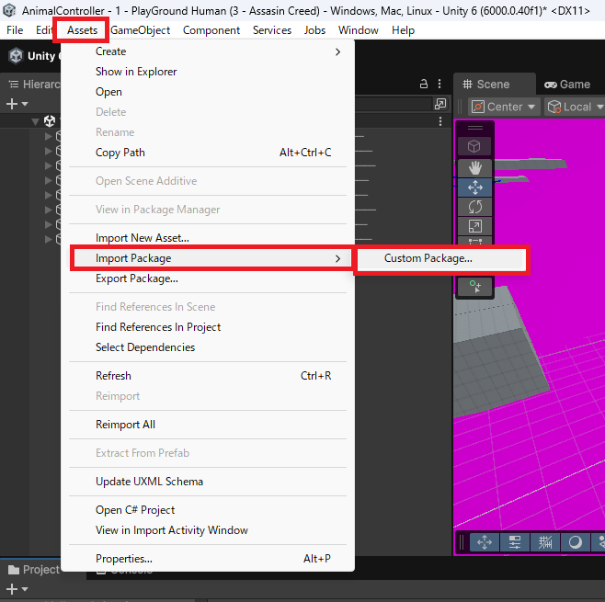This screenshot has height=602, width=605.
Task: Choose Create in Assets menu
Action: point(208,51)
